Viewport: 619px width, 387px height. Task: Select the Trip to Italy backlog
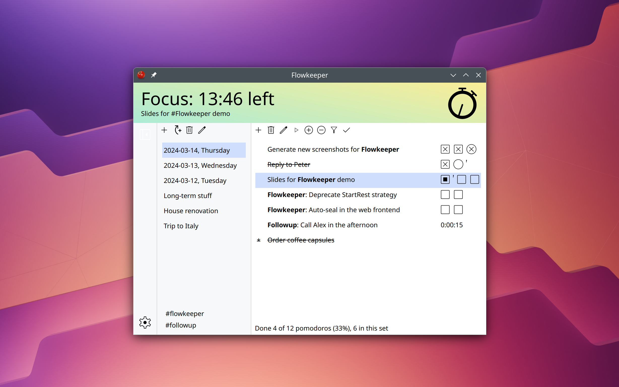coord(204,226)
